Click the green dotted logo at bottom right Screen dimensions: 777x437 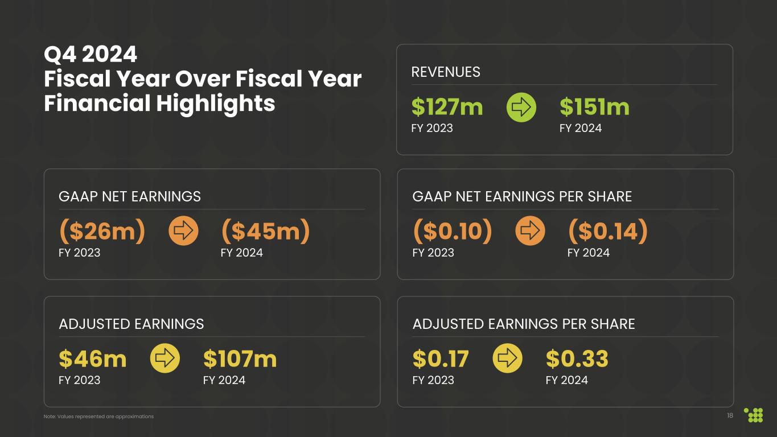point(754,415)
